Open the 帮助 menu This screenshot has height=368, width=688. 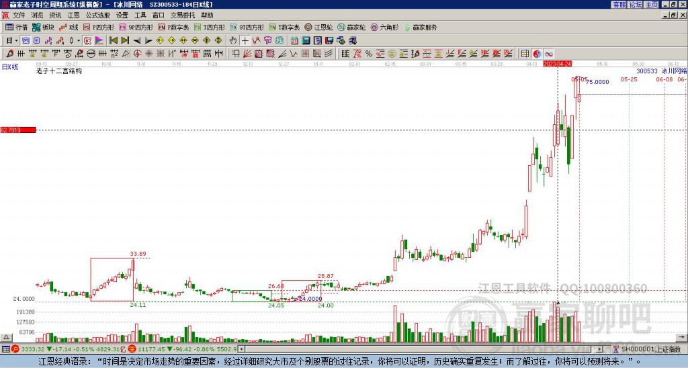click(207, 15)
